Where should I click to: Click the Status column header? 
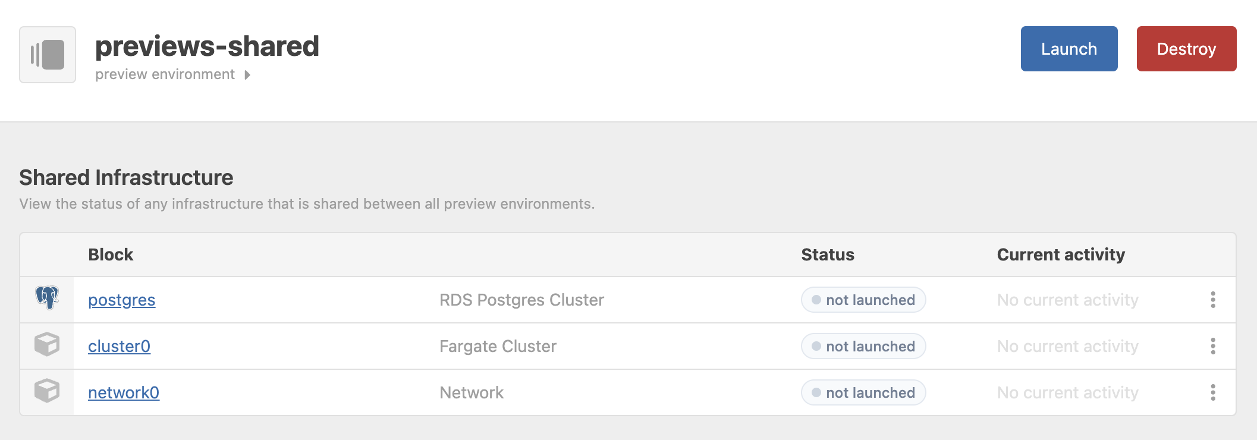(828, 254)
